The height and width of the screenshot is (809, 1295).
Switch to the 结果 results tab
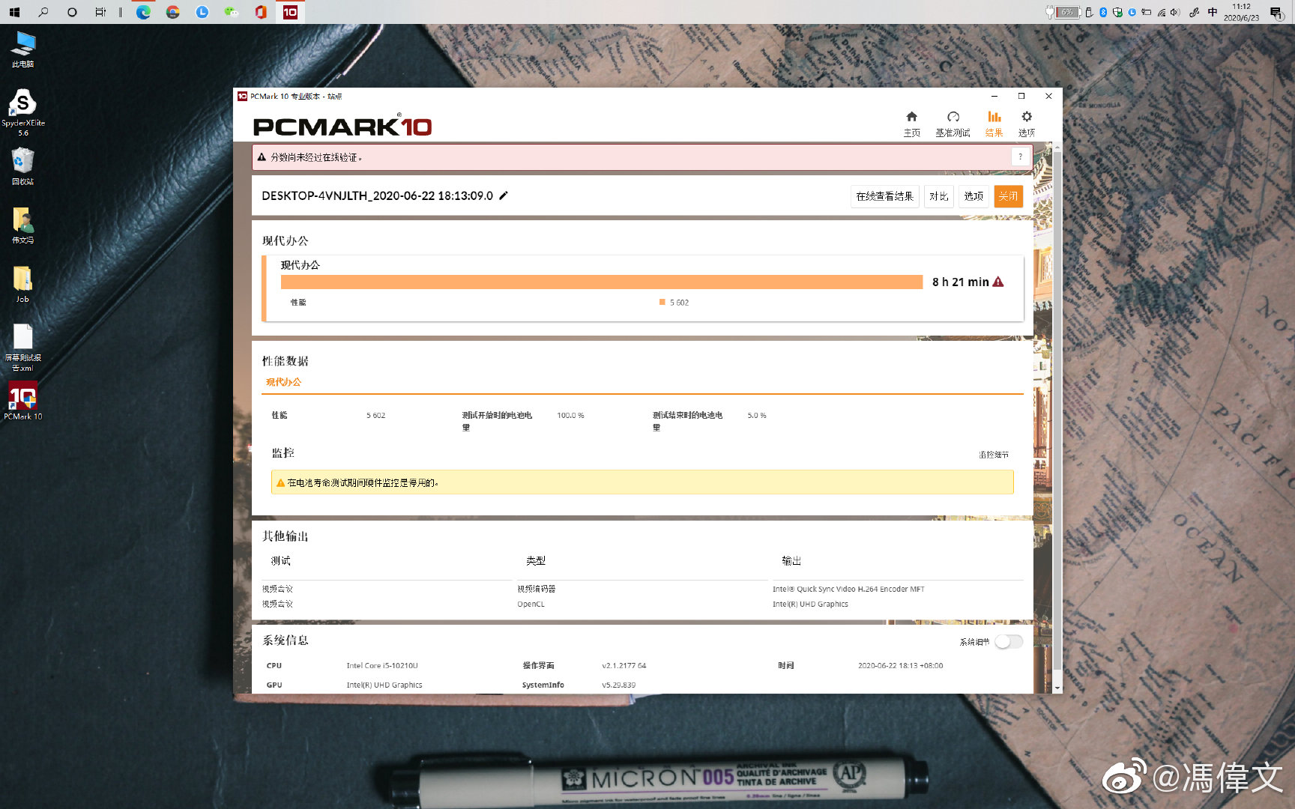[994, 124]
